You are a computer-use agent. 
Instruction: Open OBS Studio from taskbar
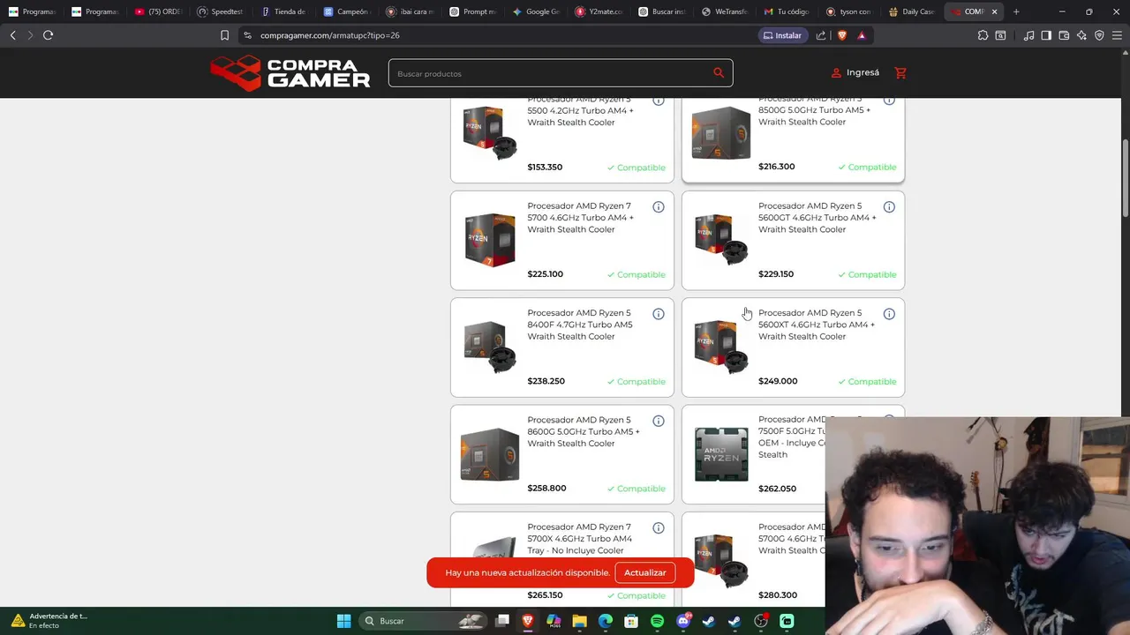click(x=760, y=621)
